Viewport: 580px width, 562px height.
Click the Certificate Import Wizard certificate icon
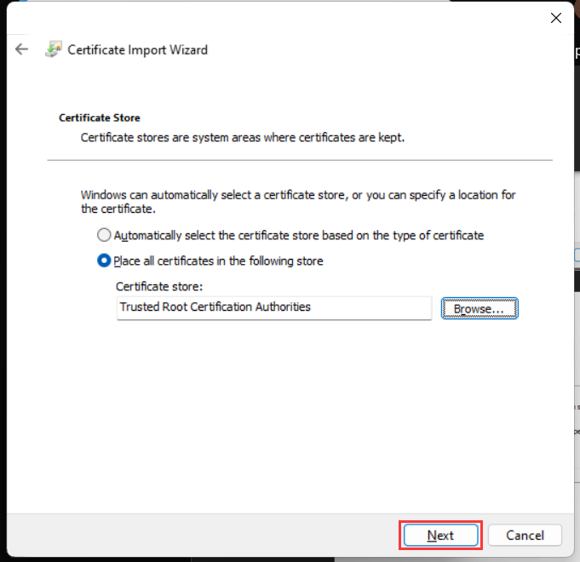point(54,49)
